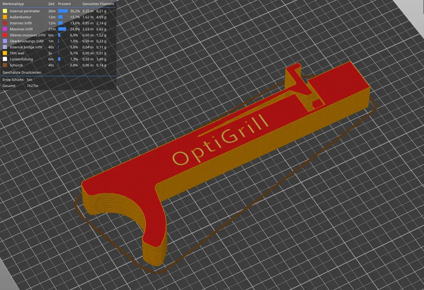Click the white Lückenfüllung color swatch

[x=5, y=59]
